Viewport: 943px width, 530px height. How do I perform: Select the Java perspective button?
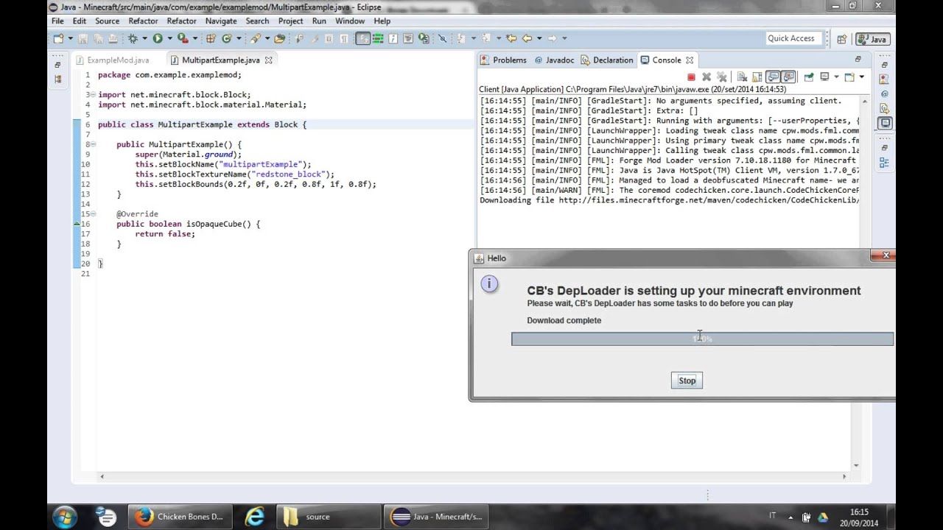click(x=872, y=39)
